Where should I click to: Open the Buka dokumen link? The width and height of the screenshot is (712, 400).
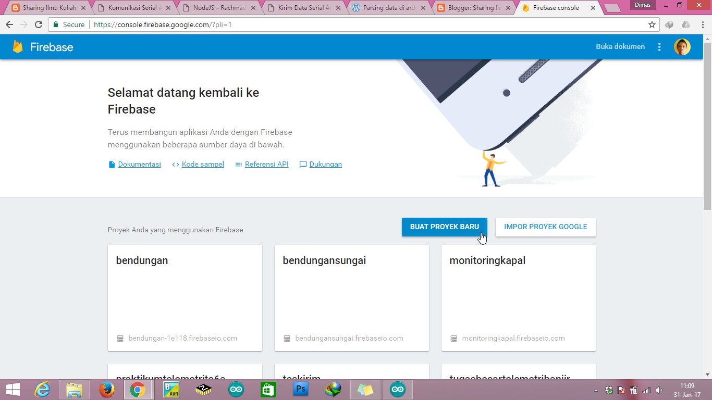click(620, 47)
